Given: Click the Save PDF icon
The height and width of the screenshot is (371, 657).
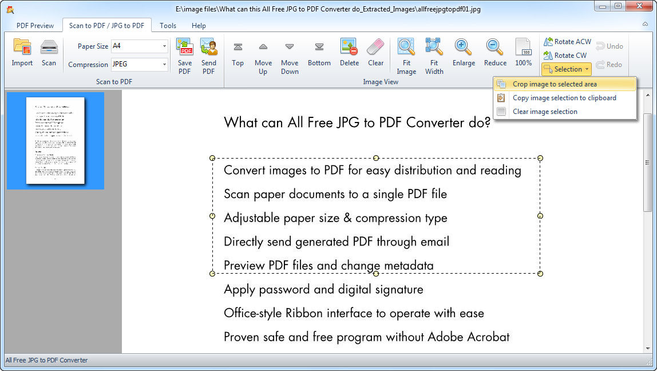Looking at the screenshot, I should pos(185,46).
